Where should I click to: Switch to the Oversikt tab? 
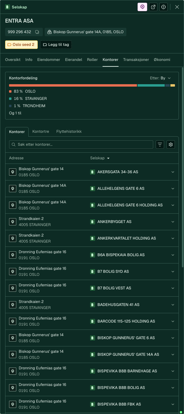coord(13,60)
